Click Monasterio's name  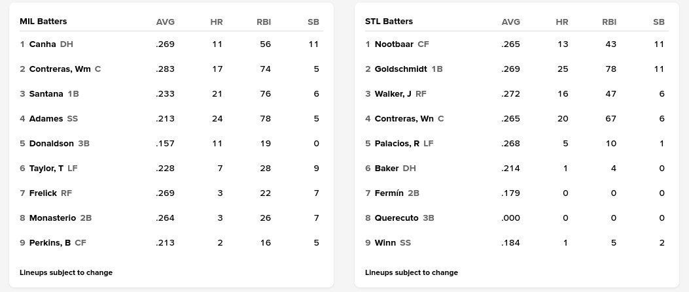[52, 218]
